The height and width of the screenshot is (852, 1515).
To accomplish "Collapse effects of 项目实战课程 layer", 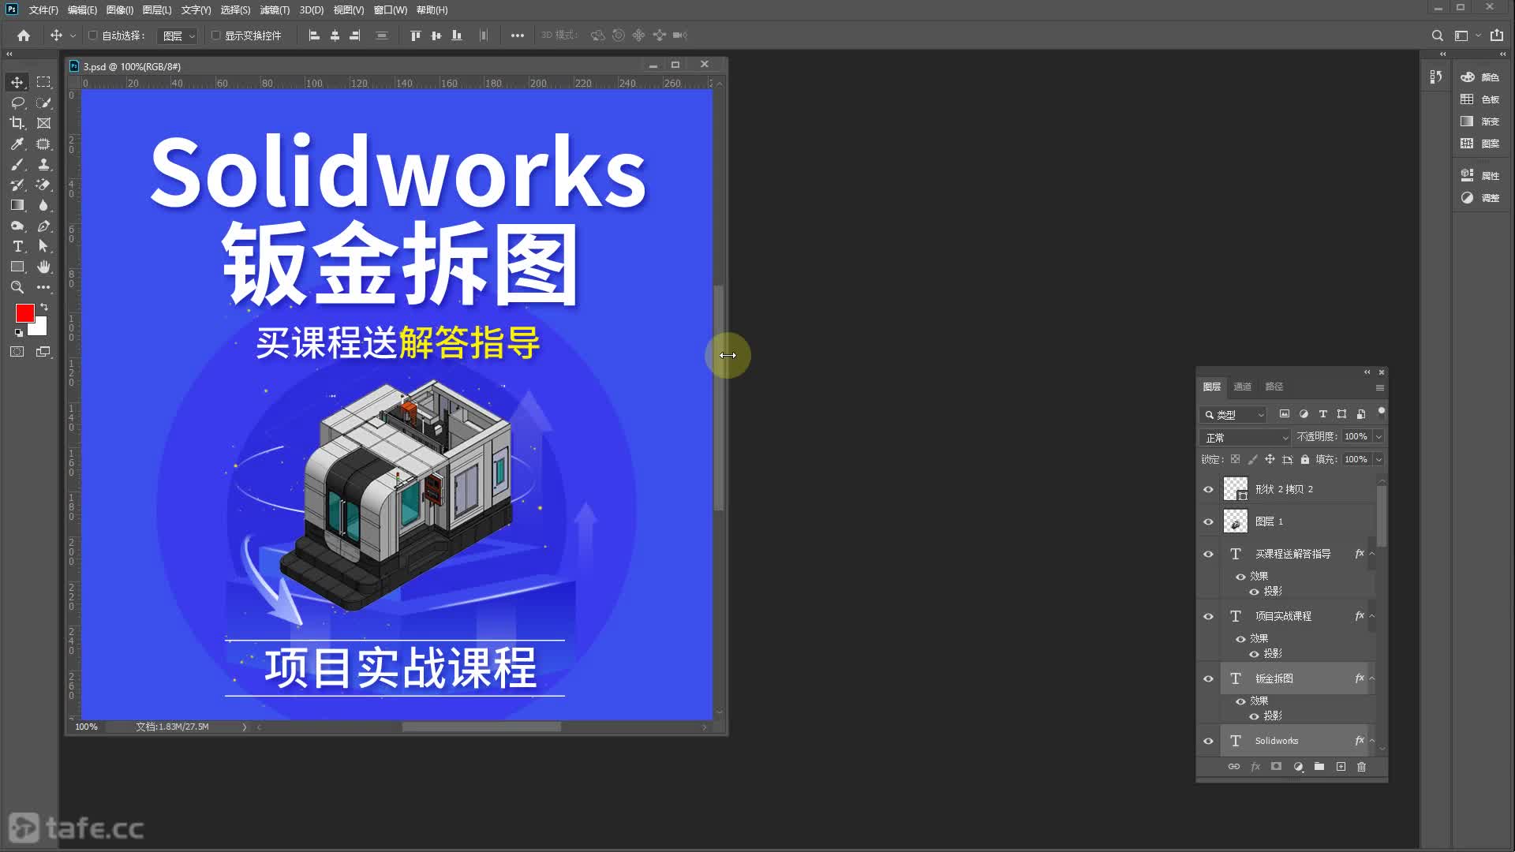I will click(1372, 616).
